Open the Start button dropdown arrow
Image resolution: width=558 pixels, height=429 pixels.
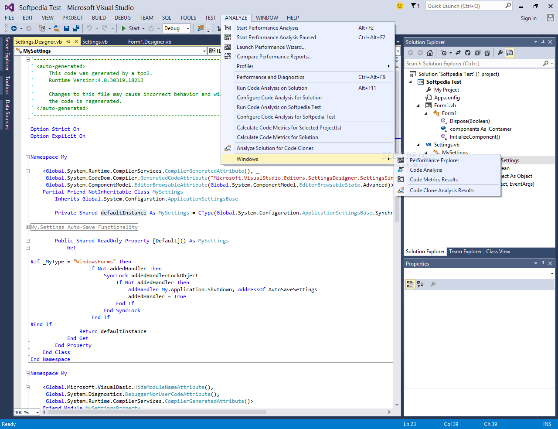(143, 28)
